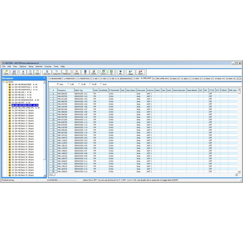This screenshot has width=243, height=243.
Task: Open the Edit menu
Action: (9, 67)
